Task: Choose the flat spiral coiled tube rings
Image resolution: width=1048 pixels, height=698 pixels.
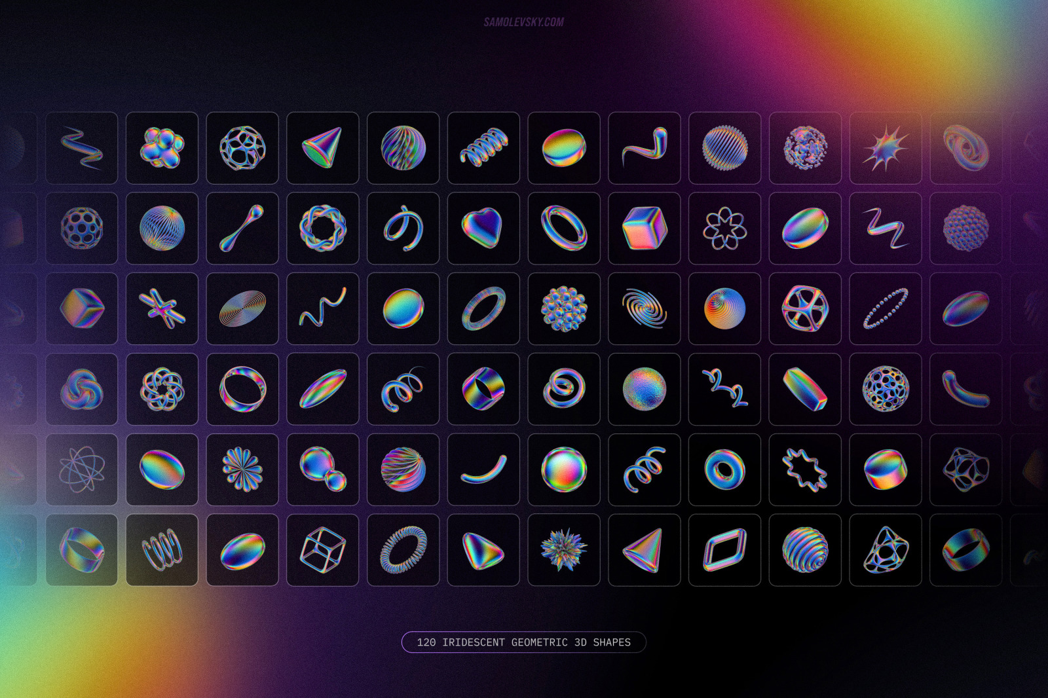Action: 564,390
